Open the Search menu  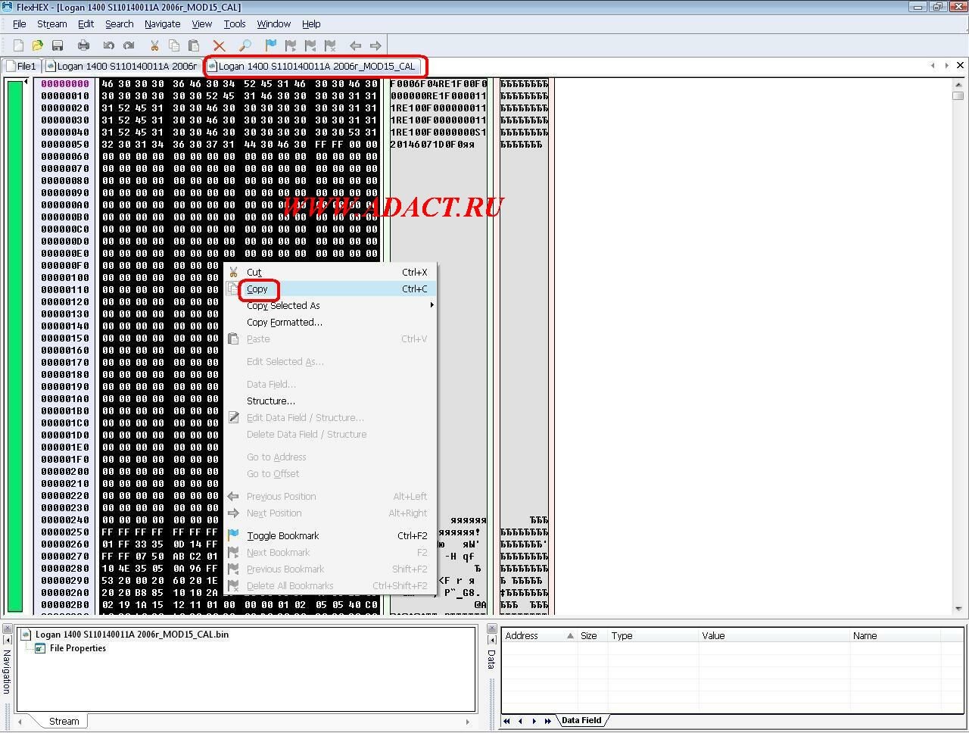pos(120,24)
